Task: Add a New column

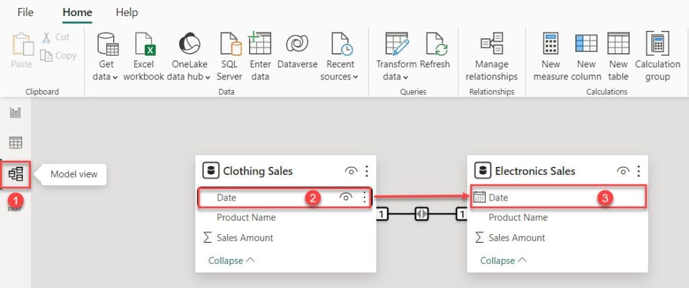Action: pos(586,57)
